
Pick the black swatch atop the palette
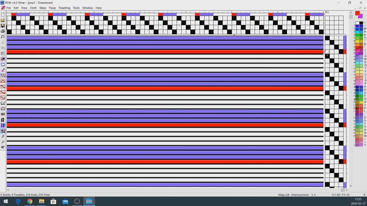click(361, 23)
